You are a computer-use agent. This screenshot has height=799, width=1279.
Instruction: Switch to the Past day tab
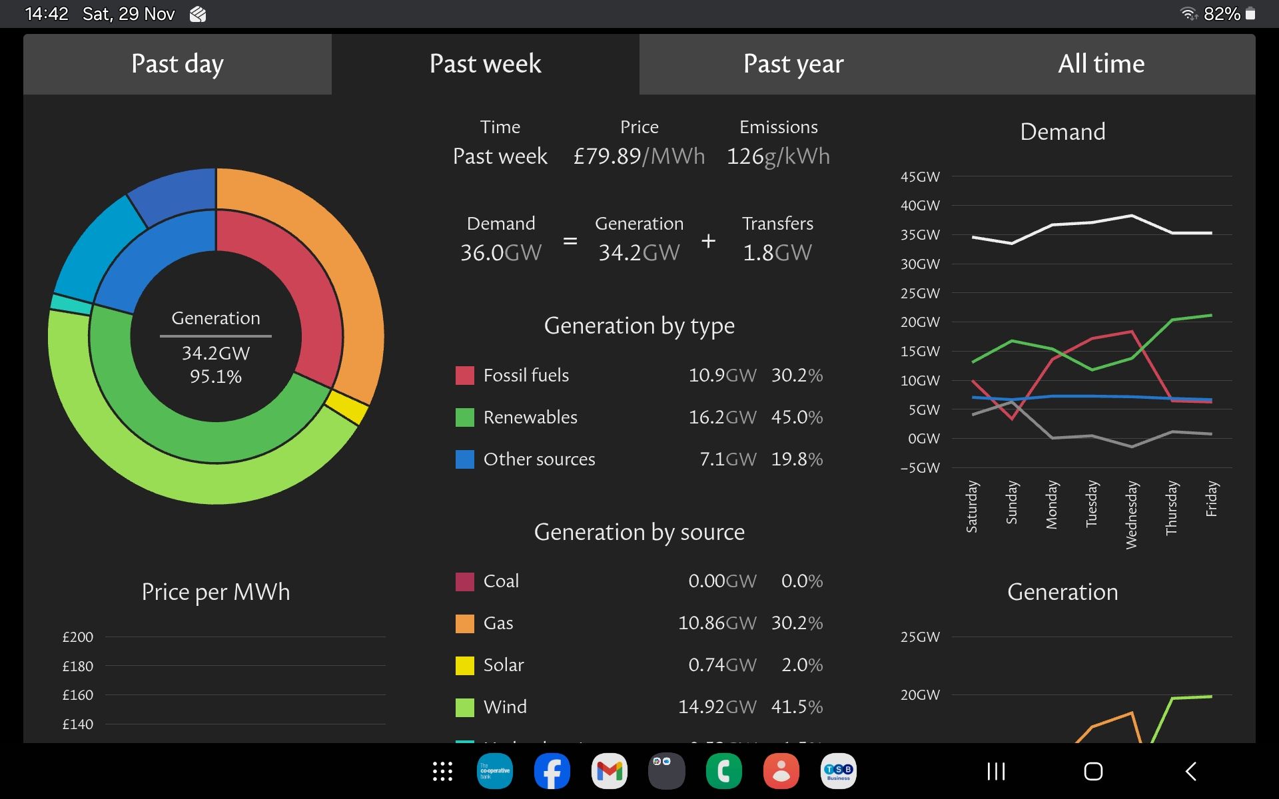point(177,64)
